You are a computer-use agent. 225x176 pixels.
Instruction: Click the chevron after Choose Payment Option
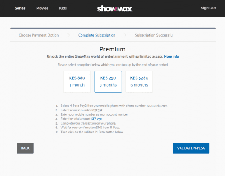(68, 35)
